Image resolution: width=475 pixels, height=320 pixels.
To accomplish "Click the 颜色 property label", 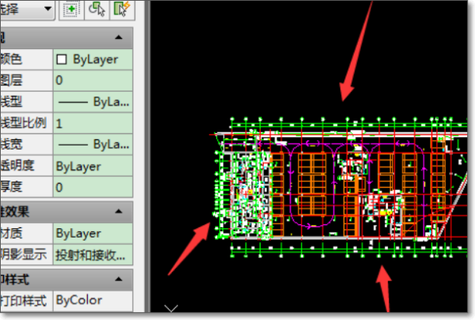I will click(11, 59).
